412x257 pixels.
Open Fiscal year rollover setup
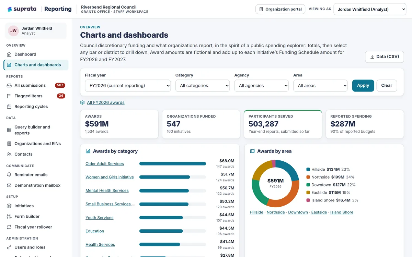pyautogui.click(x=36, y=227)
